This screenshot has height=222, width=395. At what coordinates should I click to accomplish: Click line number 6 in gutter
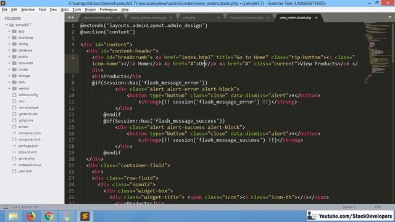(73, 57)
